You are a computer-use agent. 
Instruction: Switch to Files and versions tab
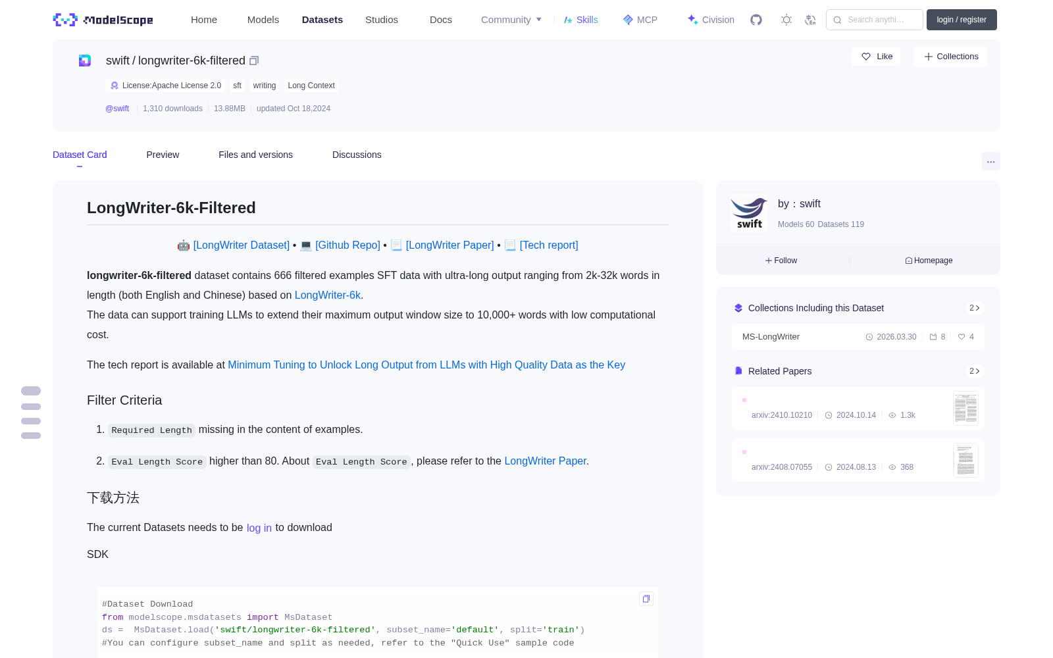point(255,155)
